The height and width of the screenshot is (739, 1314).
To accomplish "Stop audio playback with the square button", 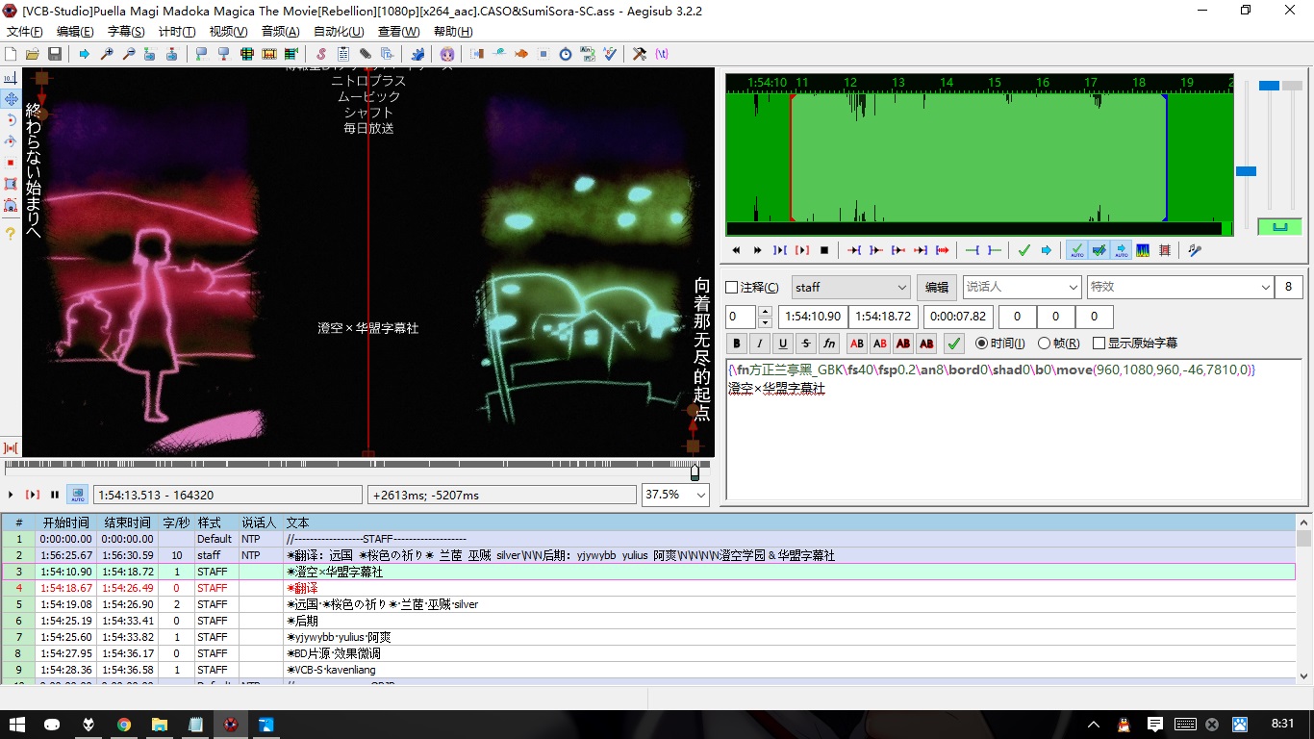I will (x=824, y=250).
